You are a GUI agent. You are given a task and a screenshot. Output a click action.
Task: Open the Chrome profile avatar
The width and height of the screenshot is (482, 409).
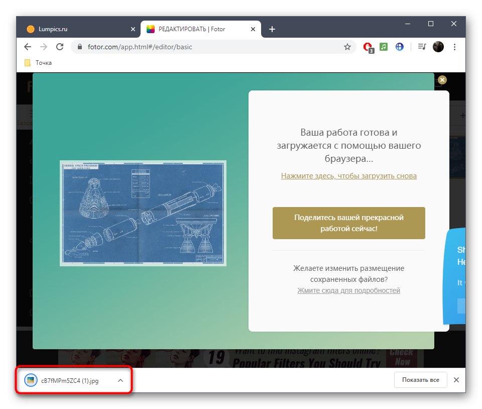(438, 47)
